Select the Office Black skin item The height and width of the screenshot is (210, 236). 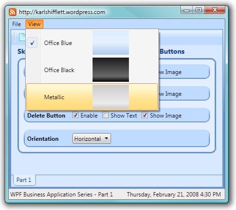pyautogui.click(x=92, y=70)
